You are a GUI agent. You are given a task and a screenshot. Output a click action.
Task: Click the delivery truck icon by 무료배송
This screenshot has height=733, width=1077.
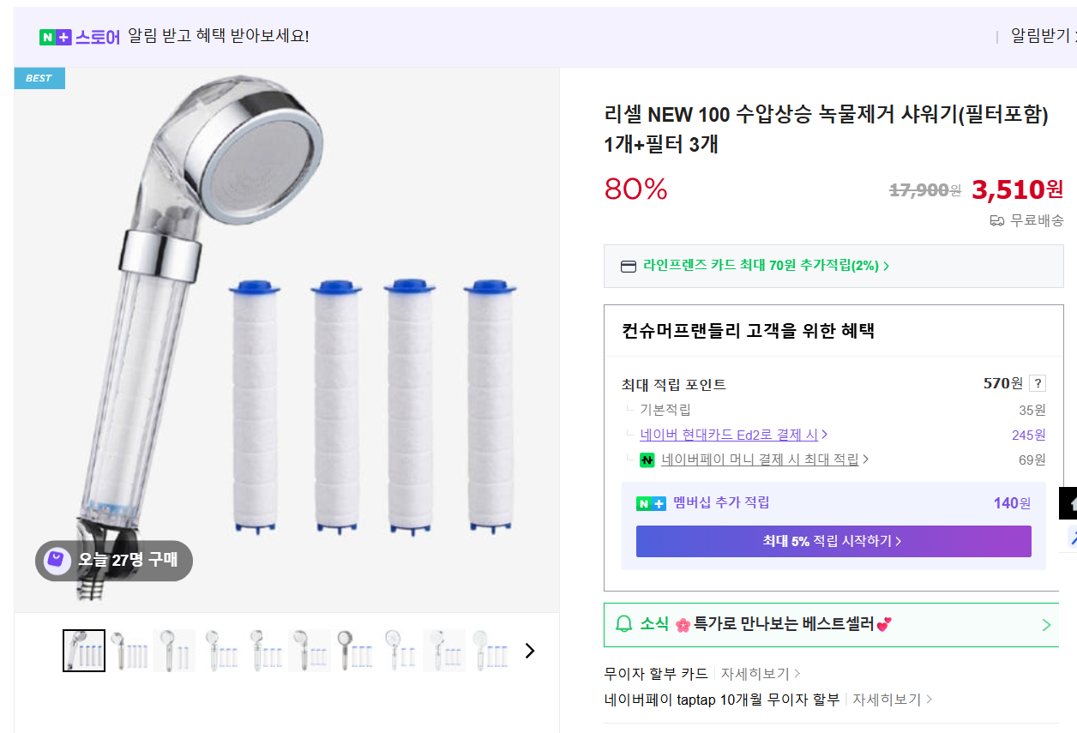(x=996, y=220)
